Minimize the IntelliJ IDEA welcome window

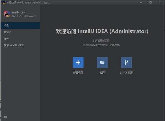point(141,2)
